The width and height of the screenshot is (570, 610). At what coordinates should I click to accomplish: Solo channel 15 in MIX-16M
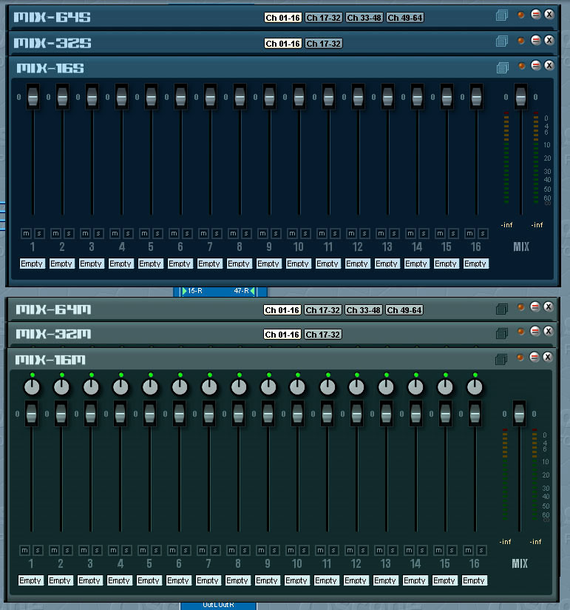click(x=452, y=550)
